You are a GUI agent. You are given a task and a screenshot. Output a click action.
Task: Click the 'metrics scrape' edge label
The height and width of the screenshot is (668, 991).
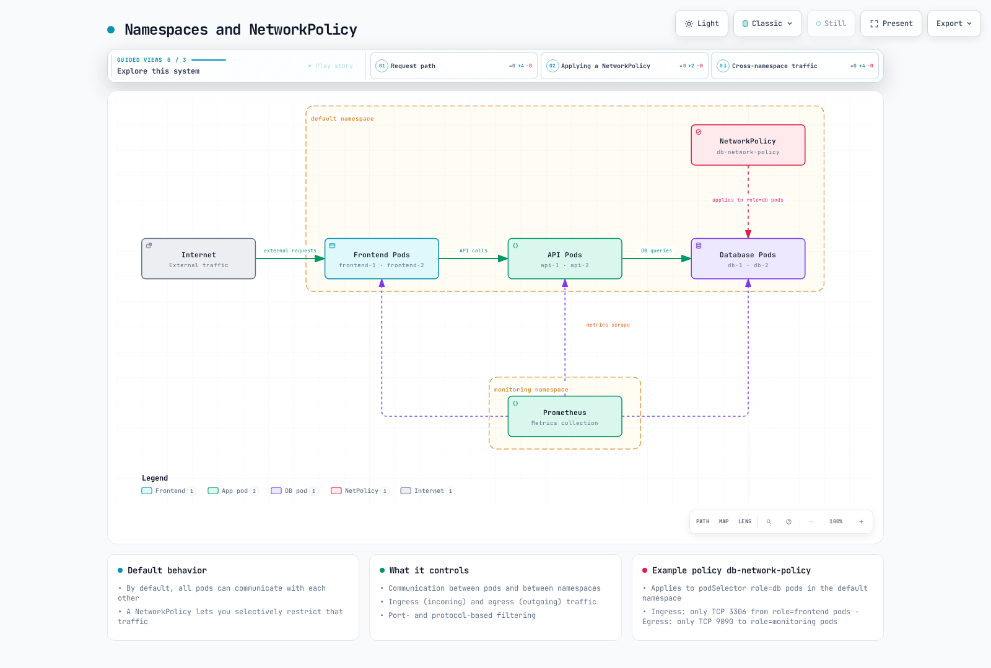(608, 325)
